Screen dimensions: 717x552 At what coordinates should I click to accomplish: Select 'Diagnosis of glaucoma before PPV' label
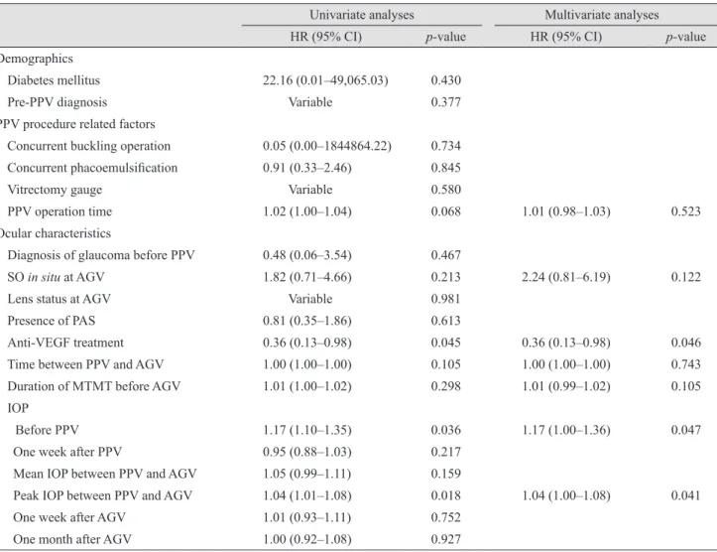101,255
